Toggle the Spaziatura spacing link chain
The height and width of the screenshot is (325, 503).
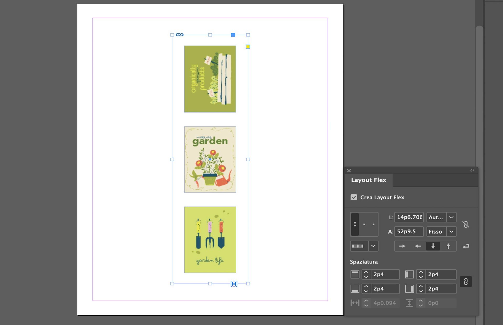[466, 281]
